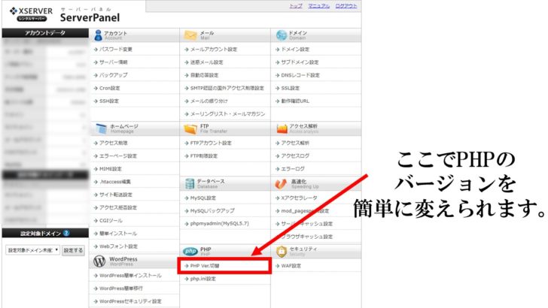Open アクセス解析 link
This screenshot has height=308, width=548.
[295, 143]
